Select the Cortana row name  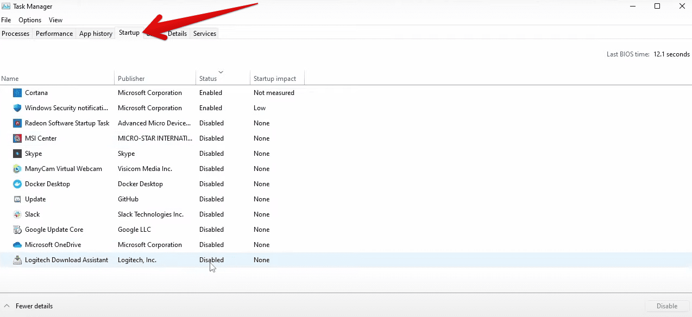point(36,93)
